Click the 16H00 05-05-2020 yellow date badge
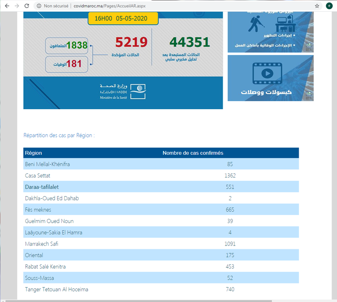The height and width of the screenshot is (302, 337). click(x=123, y=19)
